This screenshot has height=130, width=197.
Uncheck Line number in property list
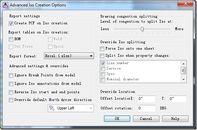coord(103,63)
